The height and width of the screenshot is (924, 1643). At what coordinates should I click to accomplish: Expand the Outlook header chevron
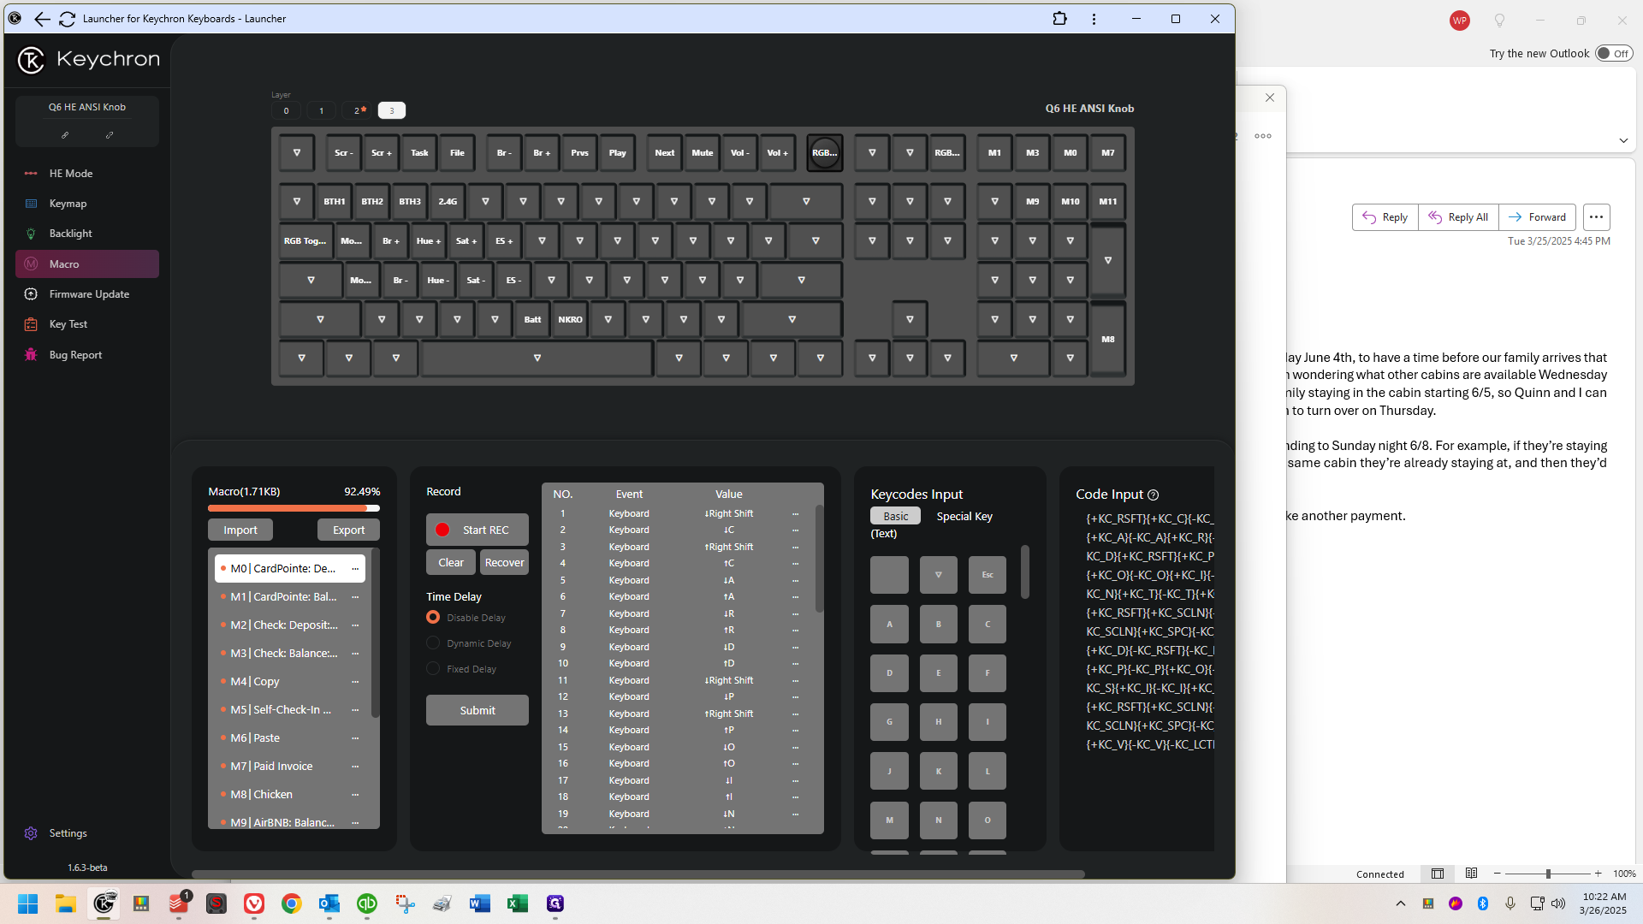click(1623, 140)
